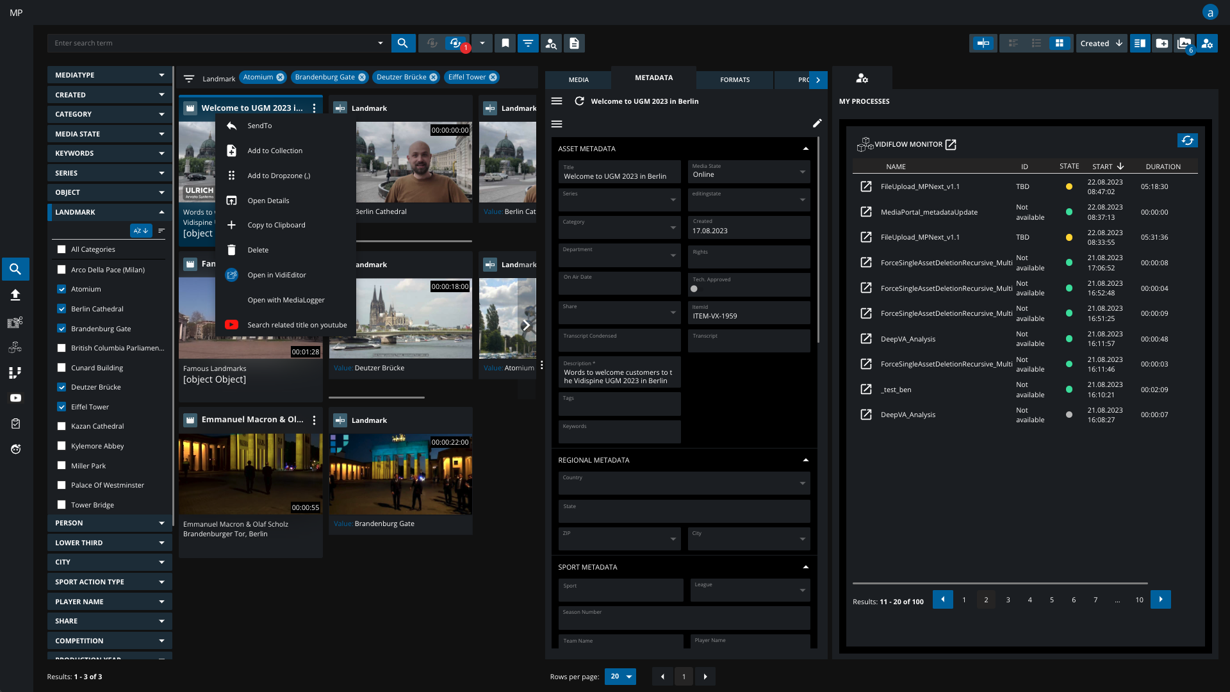Viewport: 1230px width, 692px height.
Task: Open the rows per page dropdown
Action: 620,677
